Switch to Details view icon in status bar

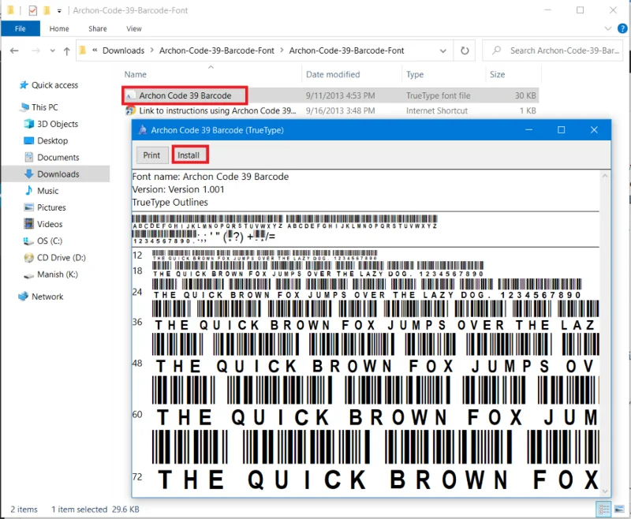[x=603, y=510]
